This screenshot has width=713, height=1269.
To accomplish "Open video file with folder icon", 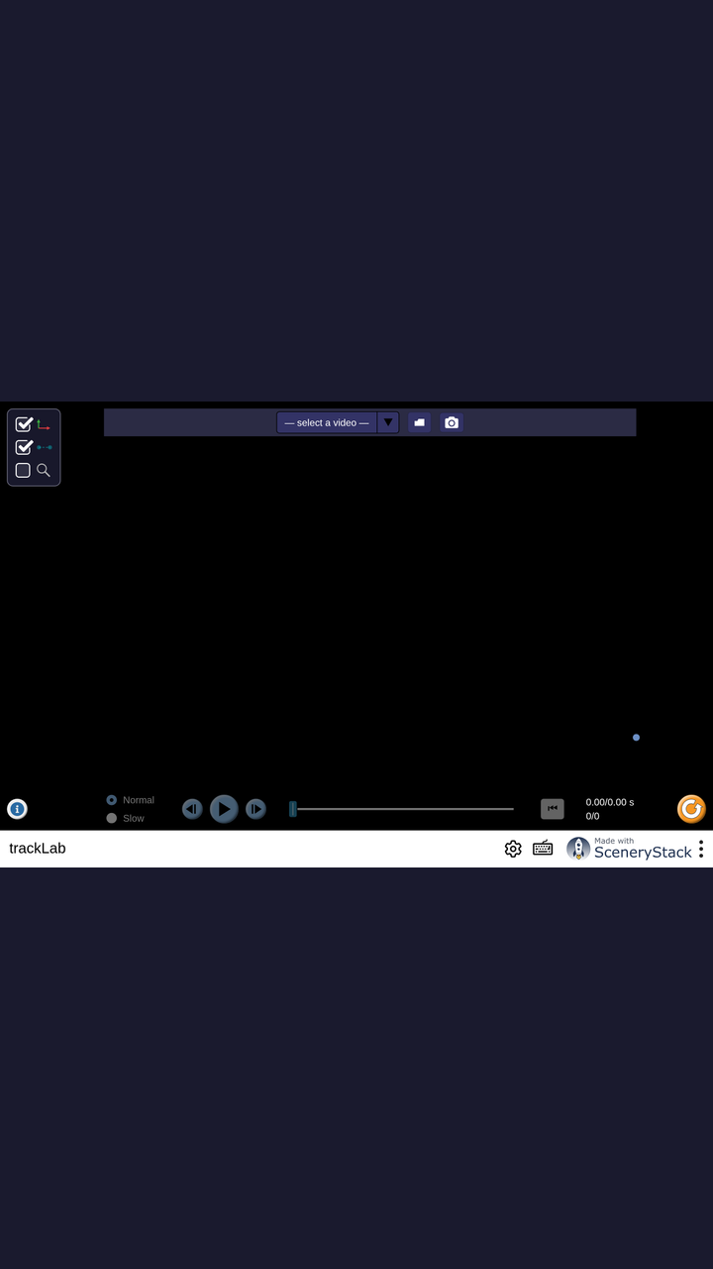I will (420, 422).
